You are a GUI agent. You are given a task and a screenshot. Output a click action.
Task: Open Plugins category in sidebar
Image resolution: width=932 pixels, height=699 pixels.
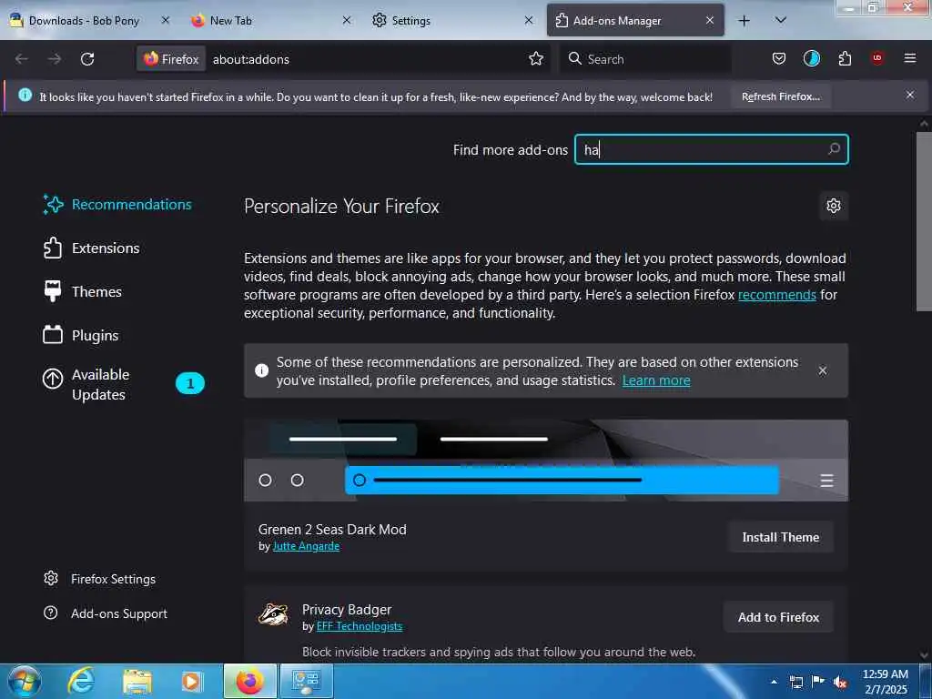[x=81, y=335]
